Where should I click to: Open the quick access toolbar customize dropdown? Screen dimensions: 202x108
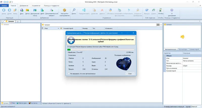12,2
